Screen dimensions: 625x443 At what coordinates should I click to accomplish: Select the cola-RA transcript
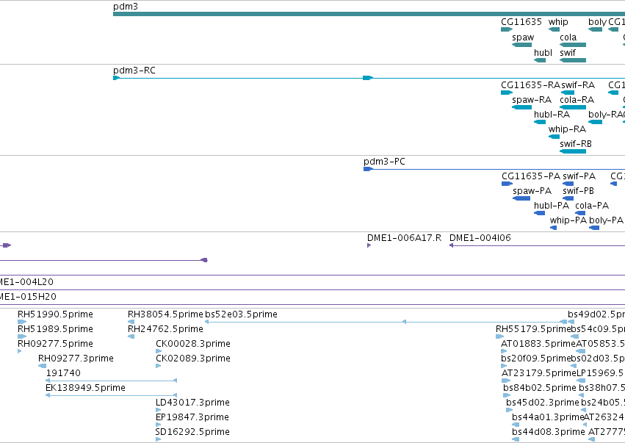[573, 107]
